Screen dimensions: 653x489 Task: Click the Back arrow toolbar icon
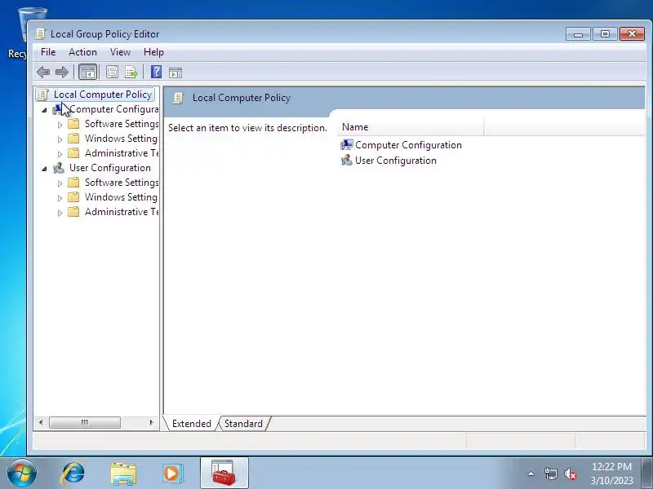(x=43, y=73)
